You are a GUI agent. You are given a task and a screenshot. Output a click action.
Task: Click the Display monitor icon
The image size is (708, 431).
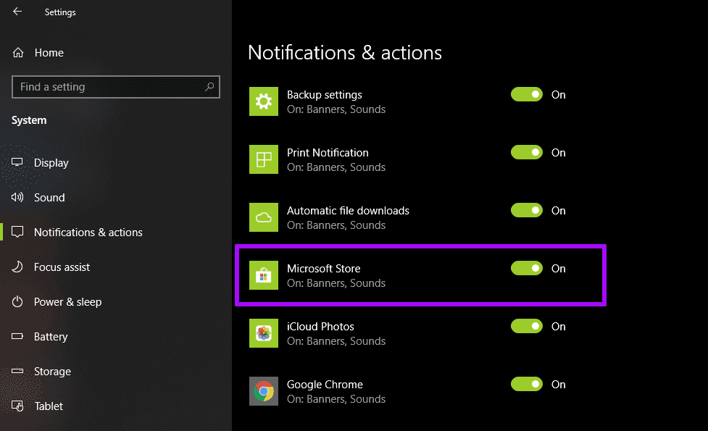[17, 162]
